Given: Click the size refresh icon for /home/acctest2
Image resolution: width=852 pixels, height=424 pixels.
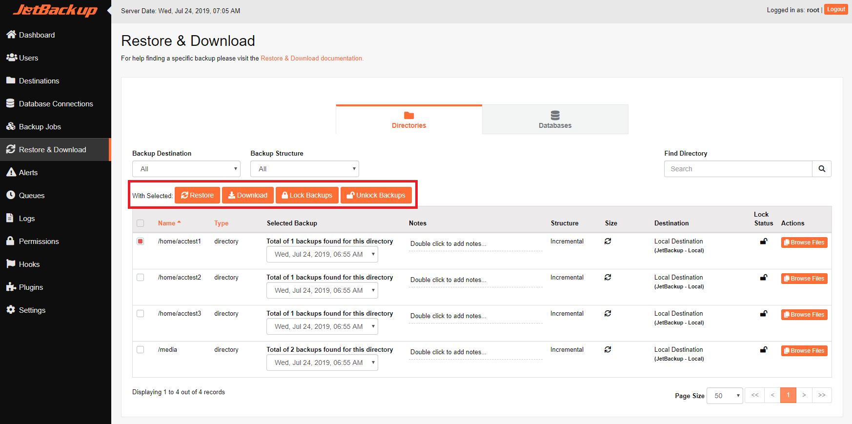Looking at the screenshot, I should tap(608, 277).
